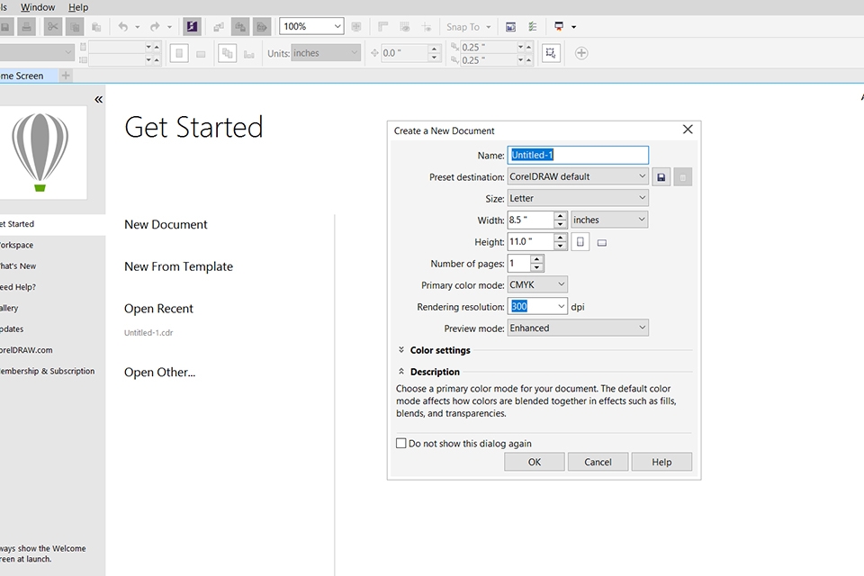Open the Preset destination dropdown
Screen dimensions: 864x576
pos(578,177)
